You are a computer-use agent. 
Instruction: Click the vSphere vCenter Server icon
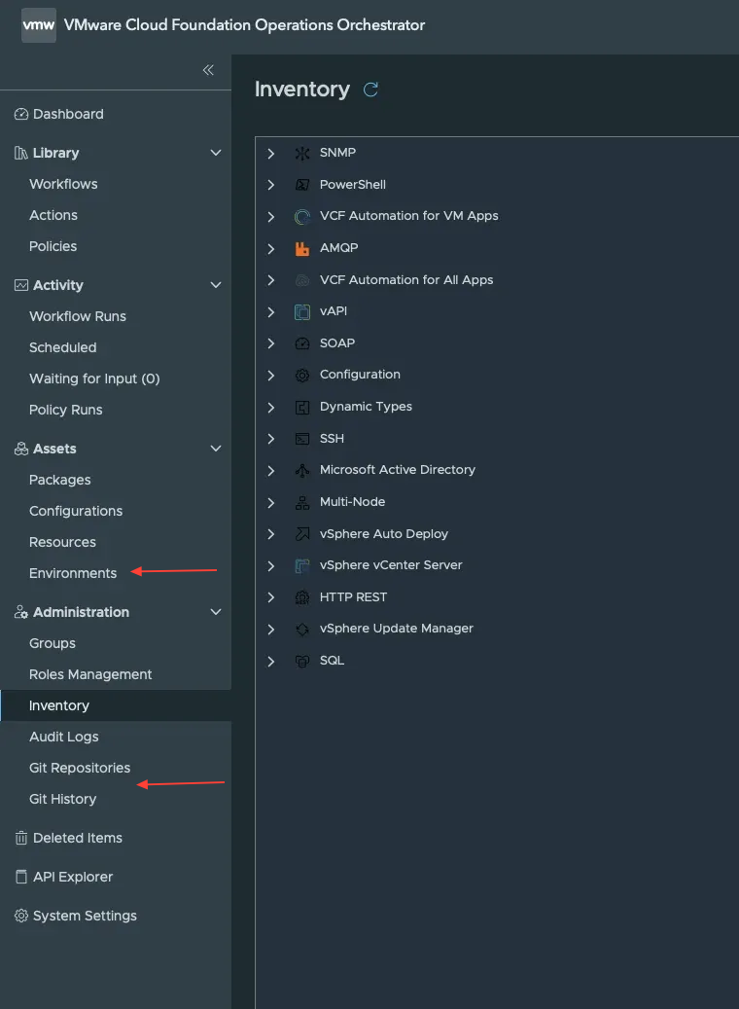pyautogui.click(x=301, y=566)
